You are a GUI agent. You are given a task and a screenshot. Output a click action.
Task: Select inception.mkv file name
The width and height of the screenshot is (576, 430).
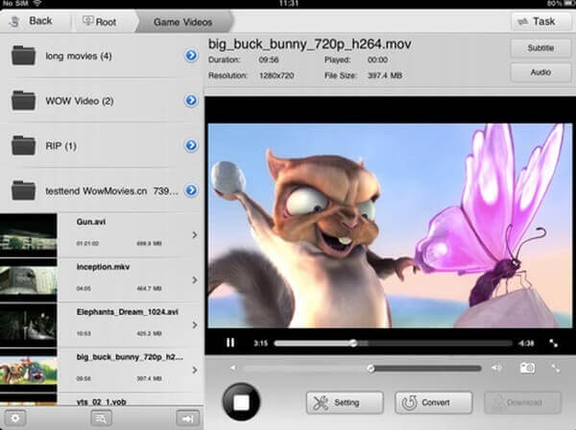(104, 267)
